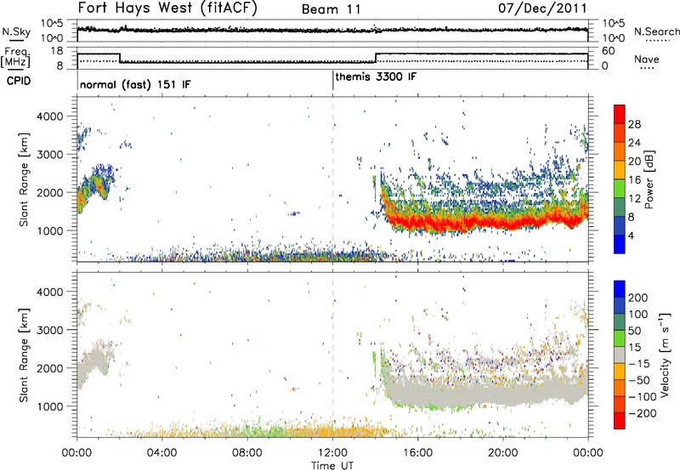Click the power panel 'Slant Range [km]' label
This screenshot has width=680, height=471.
pyautogui.click(x=24, y=179)
